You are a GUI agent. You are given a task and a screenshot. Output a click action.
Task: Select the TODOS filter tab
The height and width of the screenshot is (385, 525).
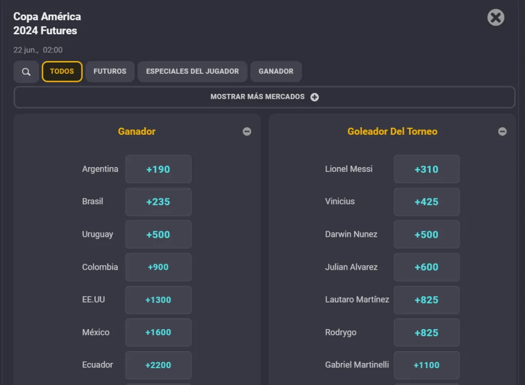click(62, 71)
